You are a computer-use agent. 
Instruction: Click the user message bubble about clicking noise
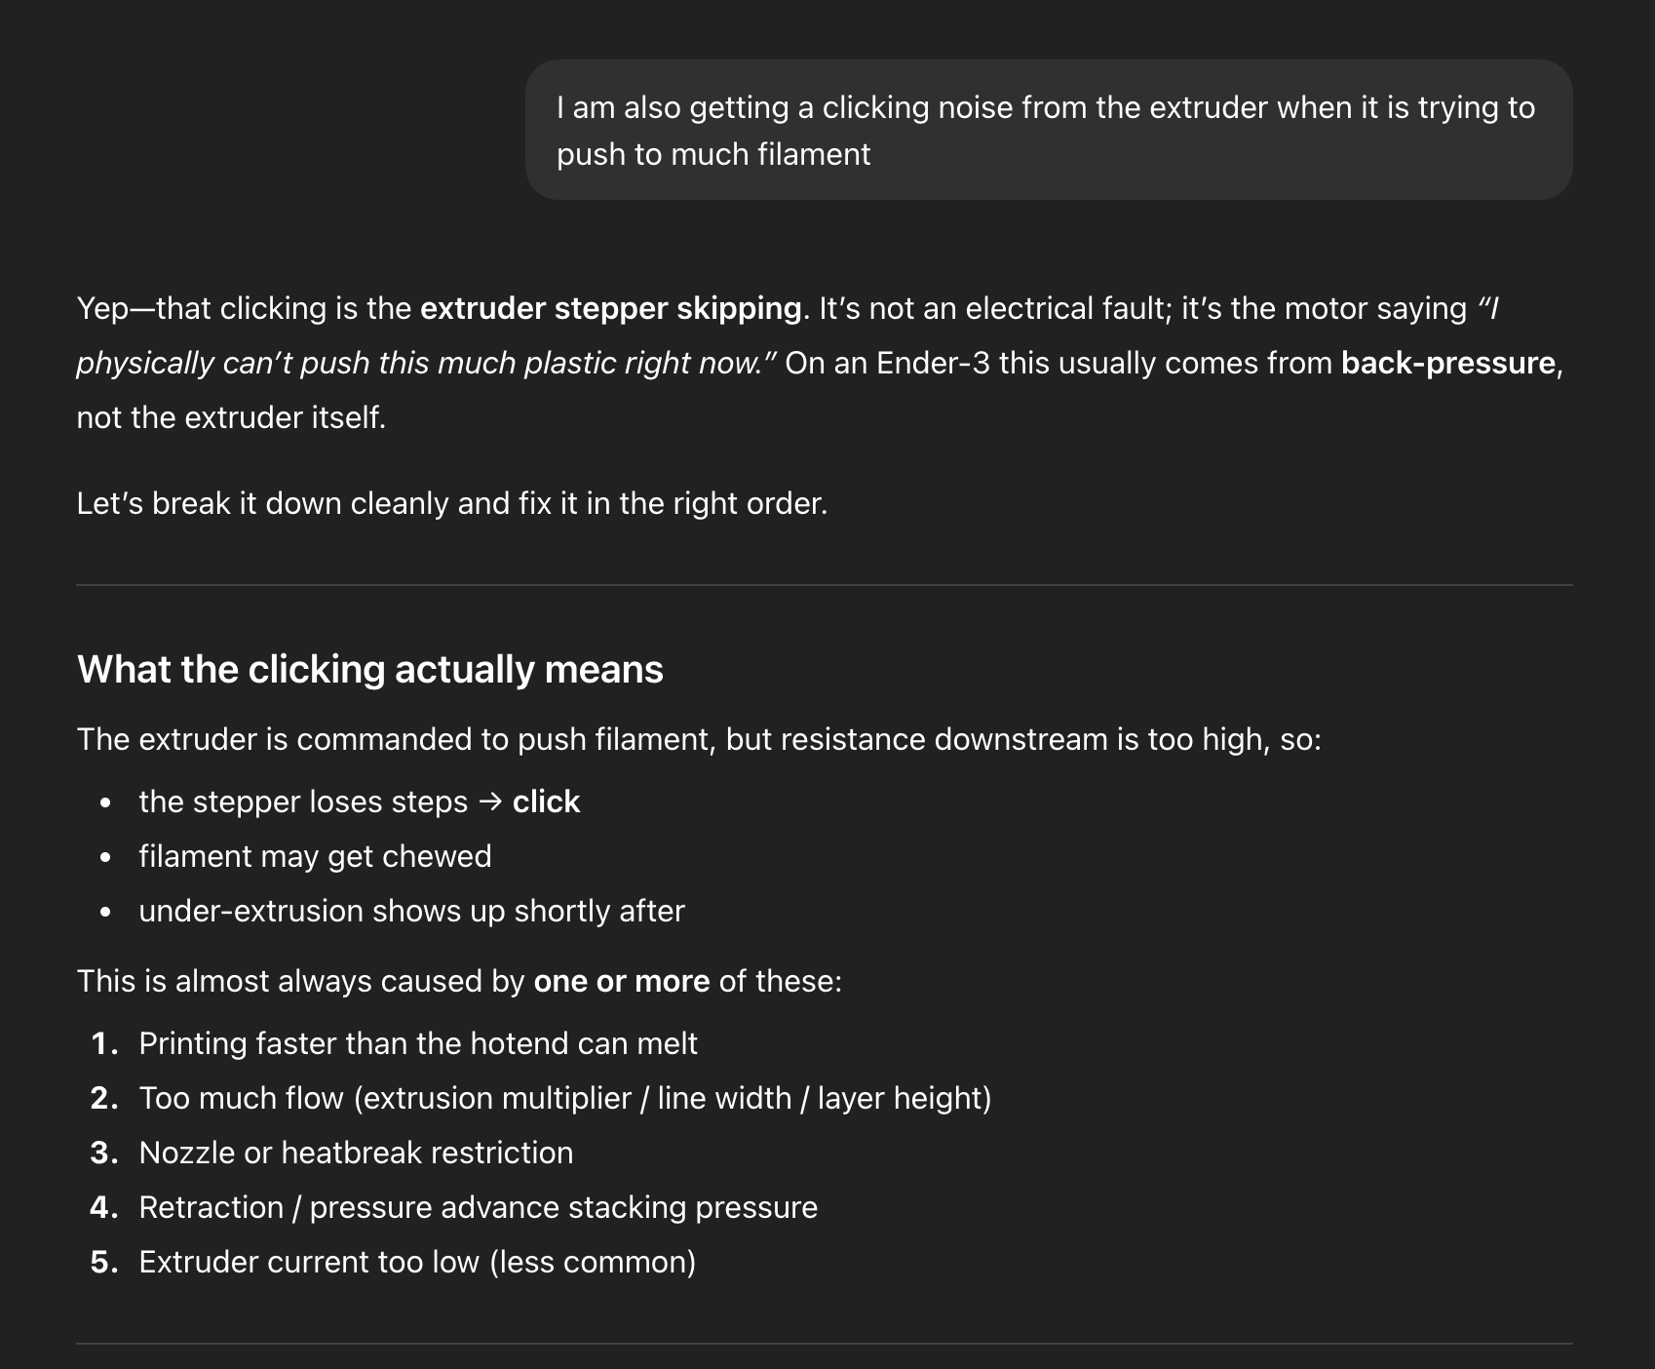pyautogui.click(x=1047, y=131)
